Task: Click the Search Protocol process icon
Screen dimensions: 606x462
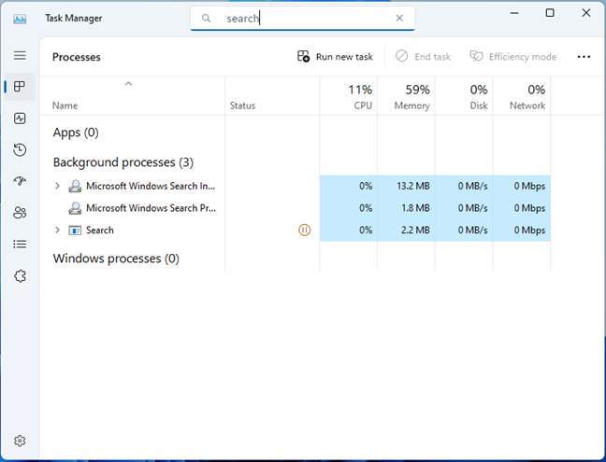Action: click(75, 208)
